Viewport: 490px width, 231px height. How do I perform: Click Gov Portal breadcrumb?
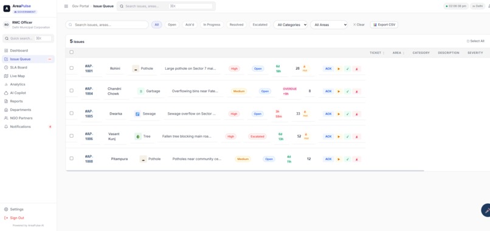pos(80,6)
